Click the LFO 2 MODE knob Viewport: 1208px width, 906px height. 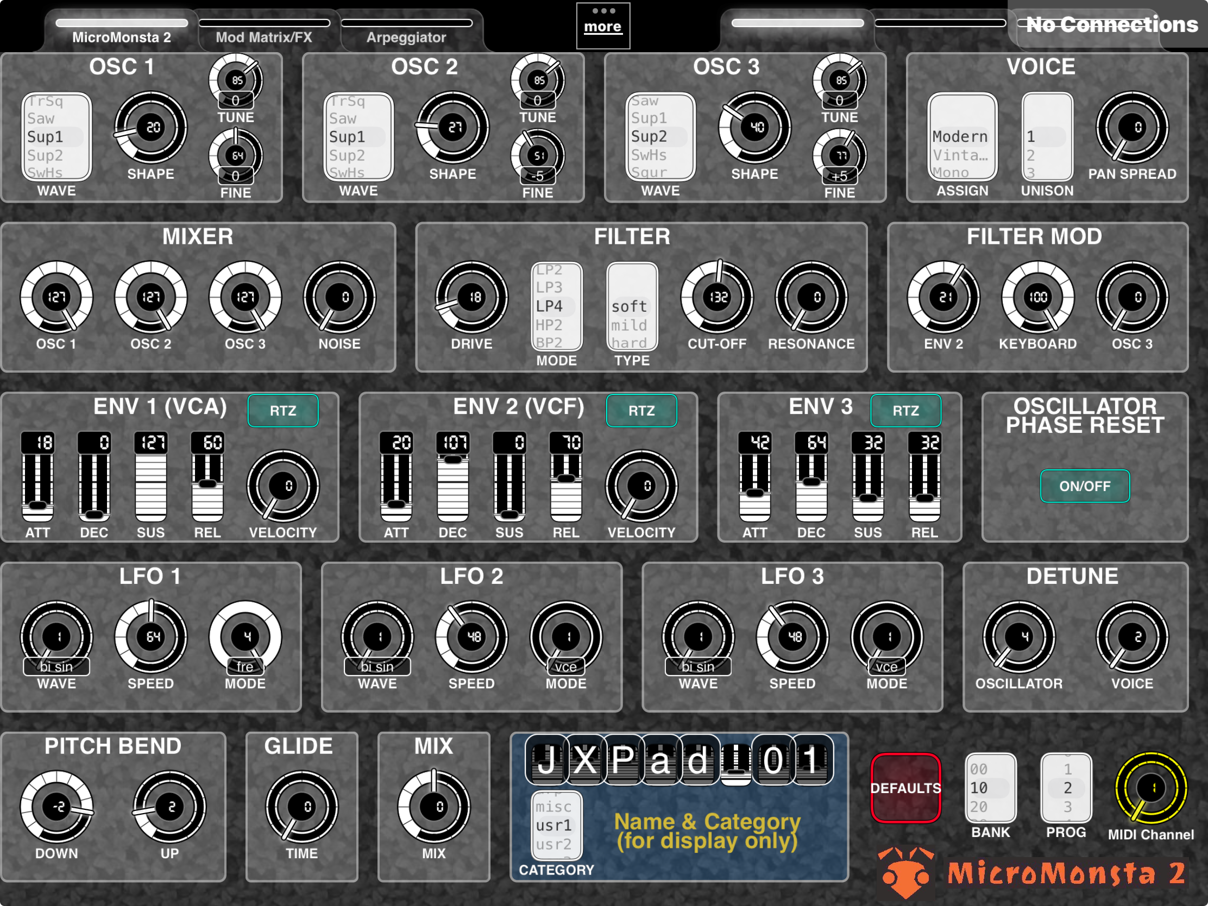[567, 637]
